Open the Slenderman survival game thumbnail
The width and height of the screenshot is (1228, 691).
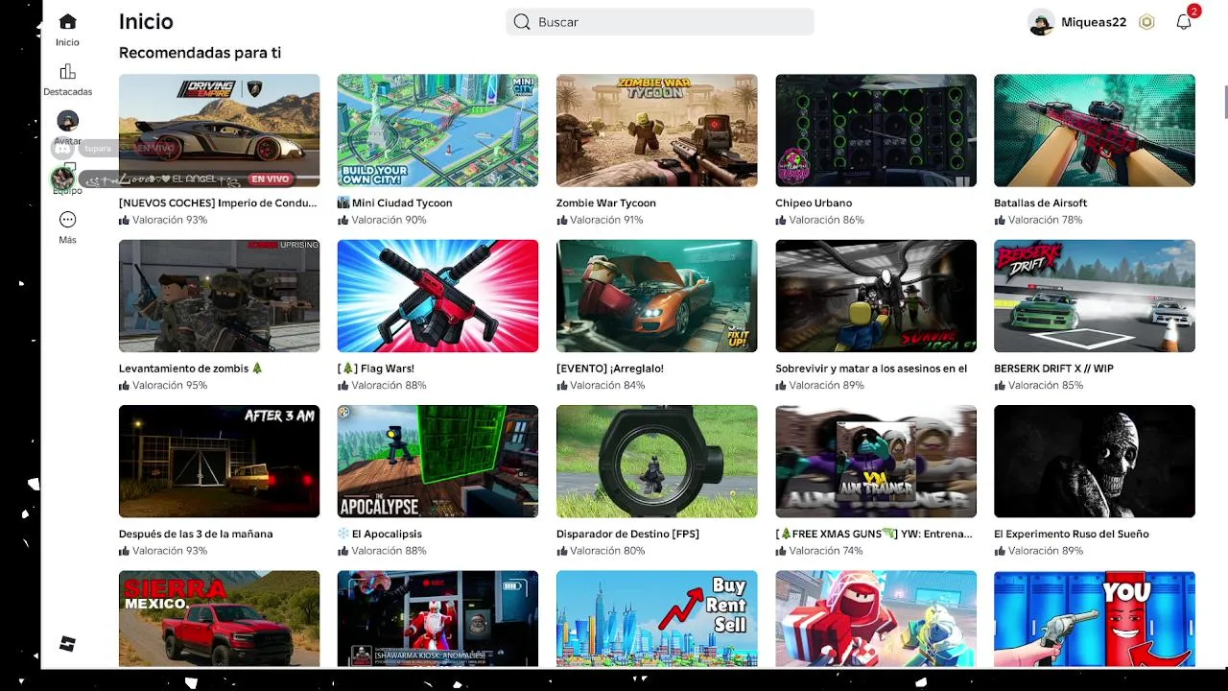(x=876, y=296)
